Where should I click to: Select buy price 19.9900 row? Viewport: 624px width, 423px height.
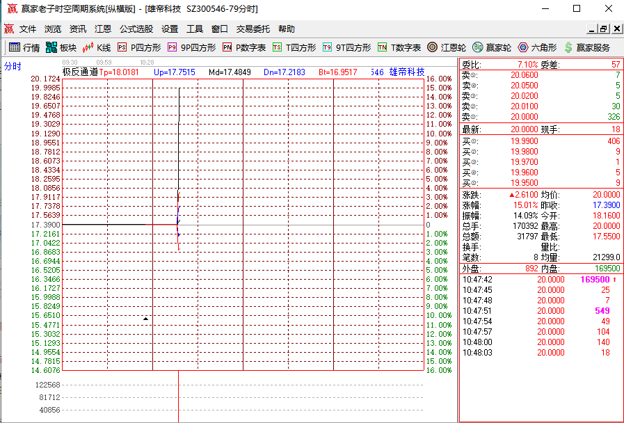click(541, 141)
